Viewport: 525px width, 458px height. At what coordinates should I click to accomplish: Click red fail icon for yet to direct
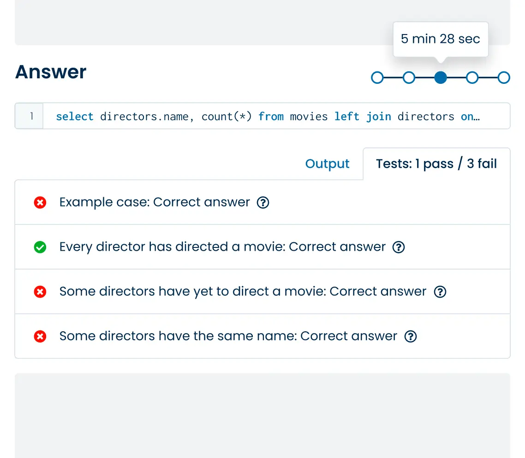[x=40, y=292]
